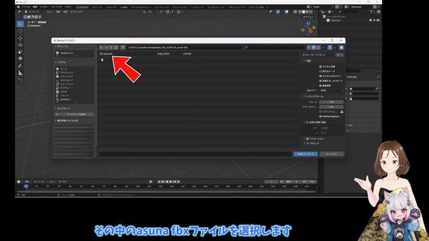Open the File menu in Blender top bar
429x241 pixels.
[x=25, y=7]
